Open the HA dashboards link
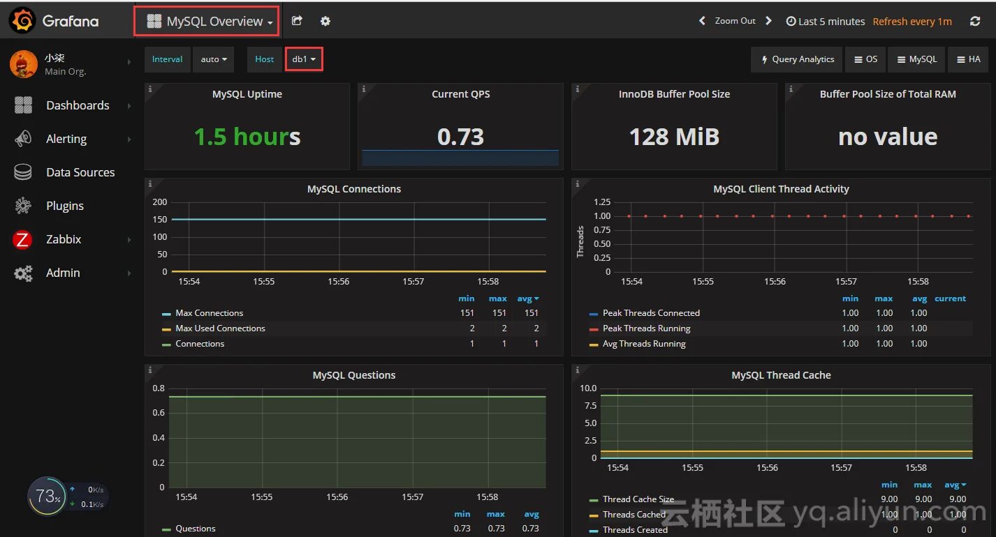The width and height of the screenshot is (996, 537). point(969,59)
